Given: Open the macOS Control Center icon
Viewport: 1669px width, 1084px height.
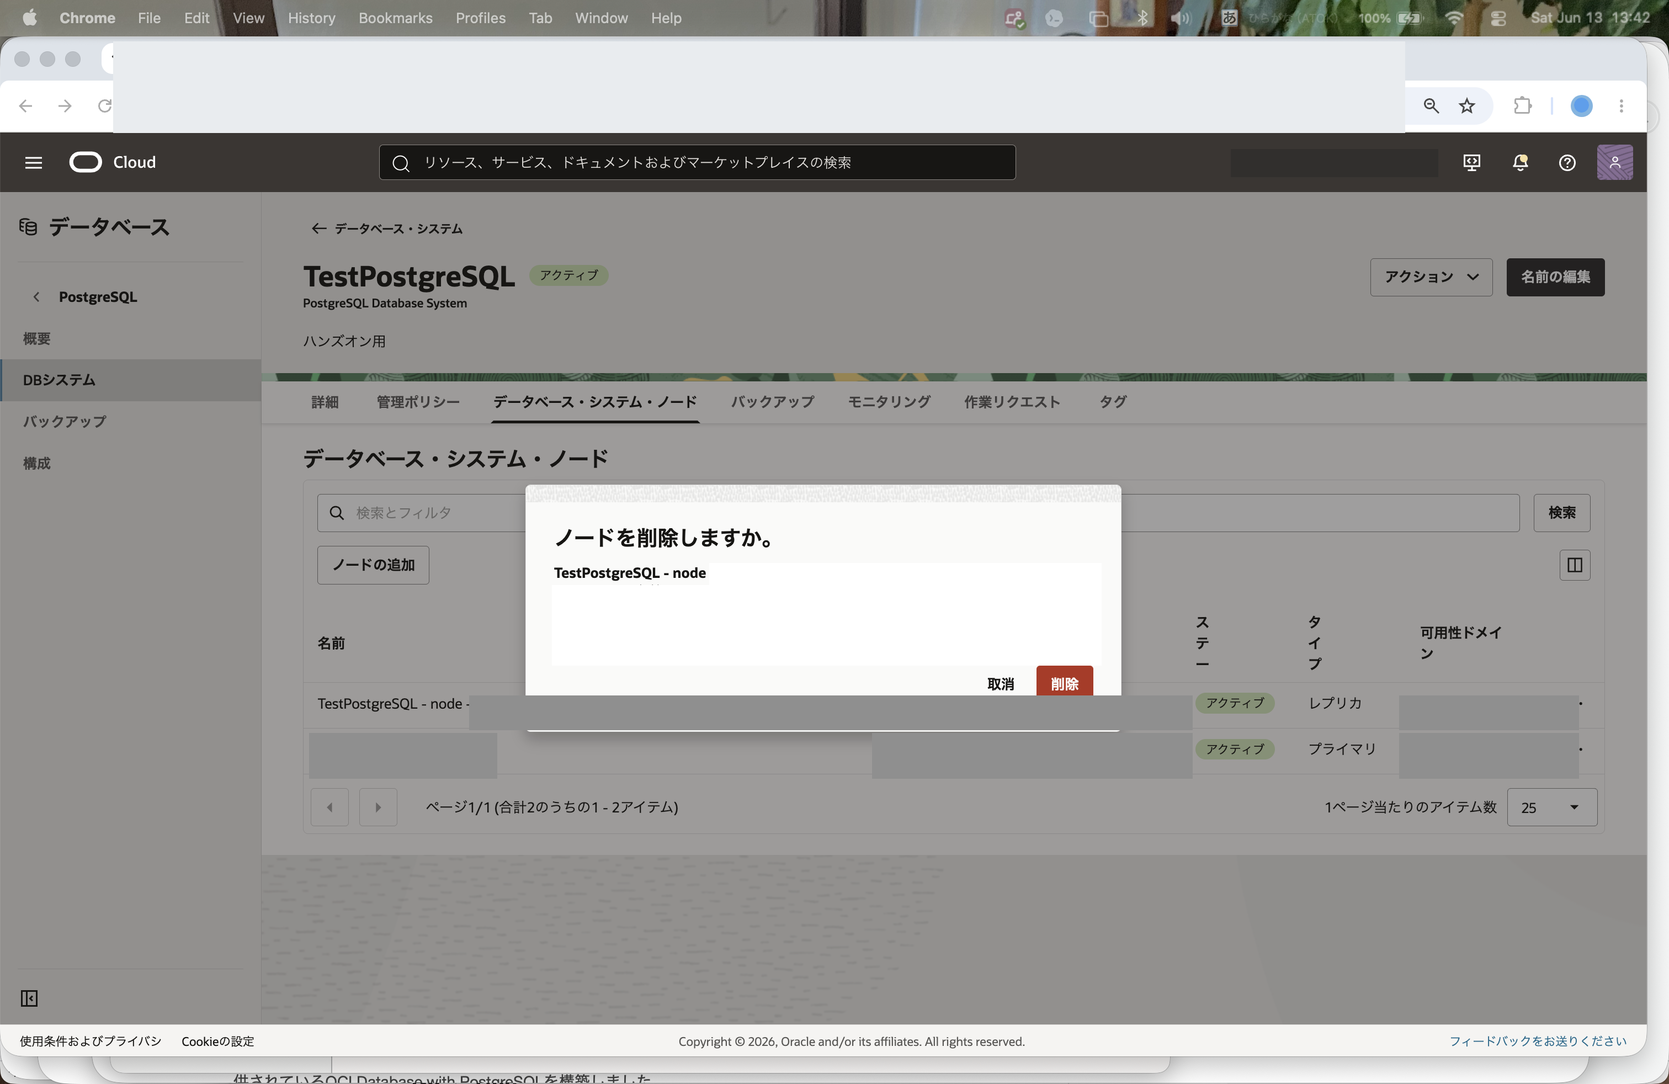Looking at the screenshot, I should pyautogui.click(x=1497, y=18).
